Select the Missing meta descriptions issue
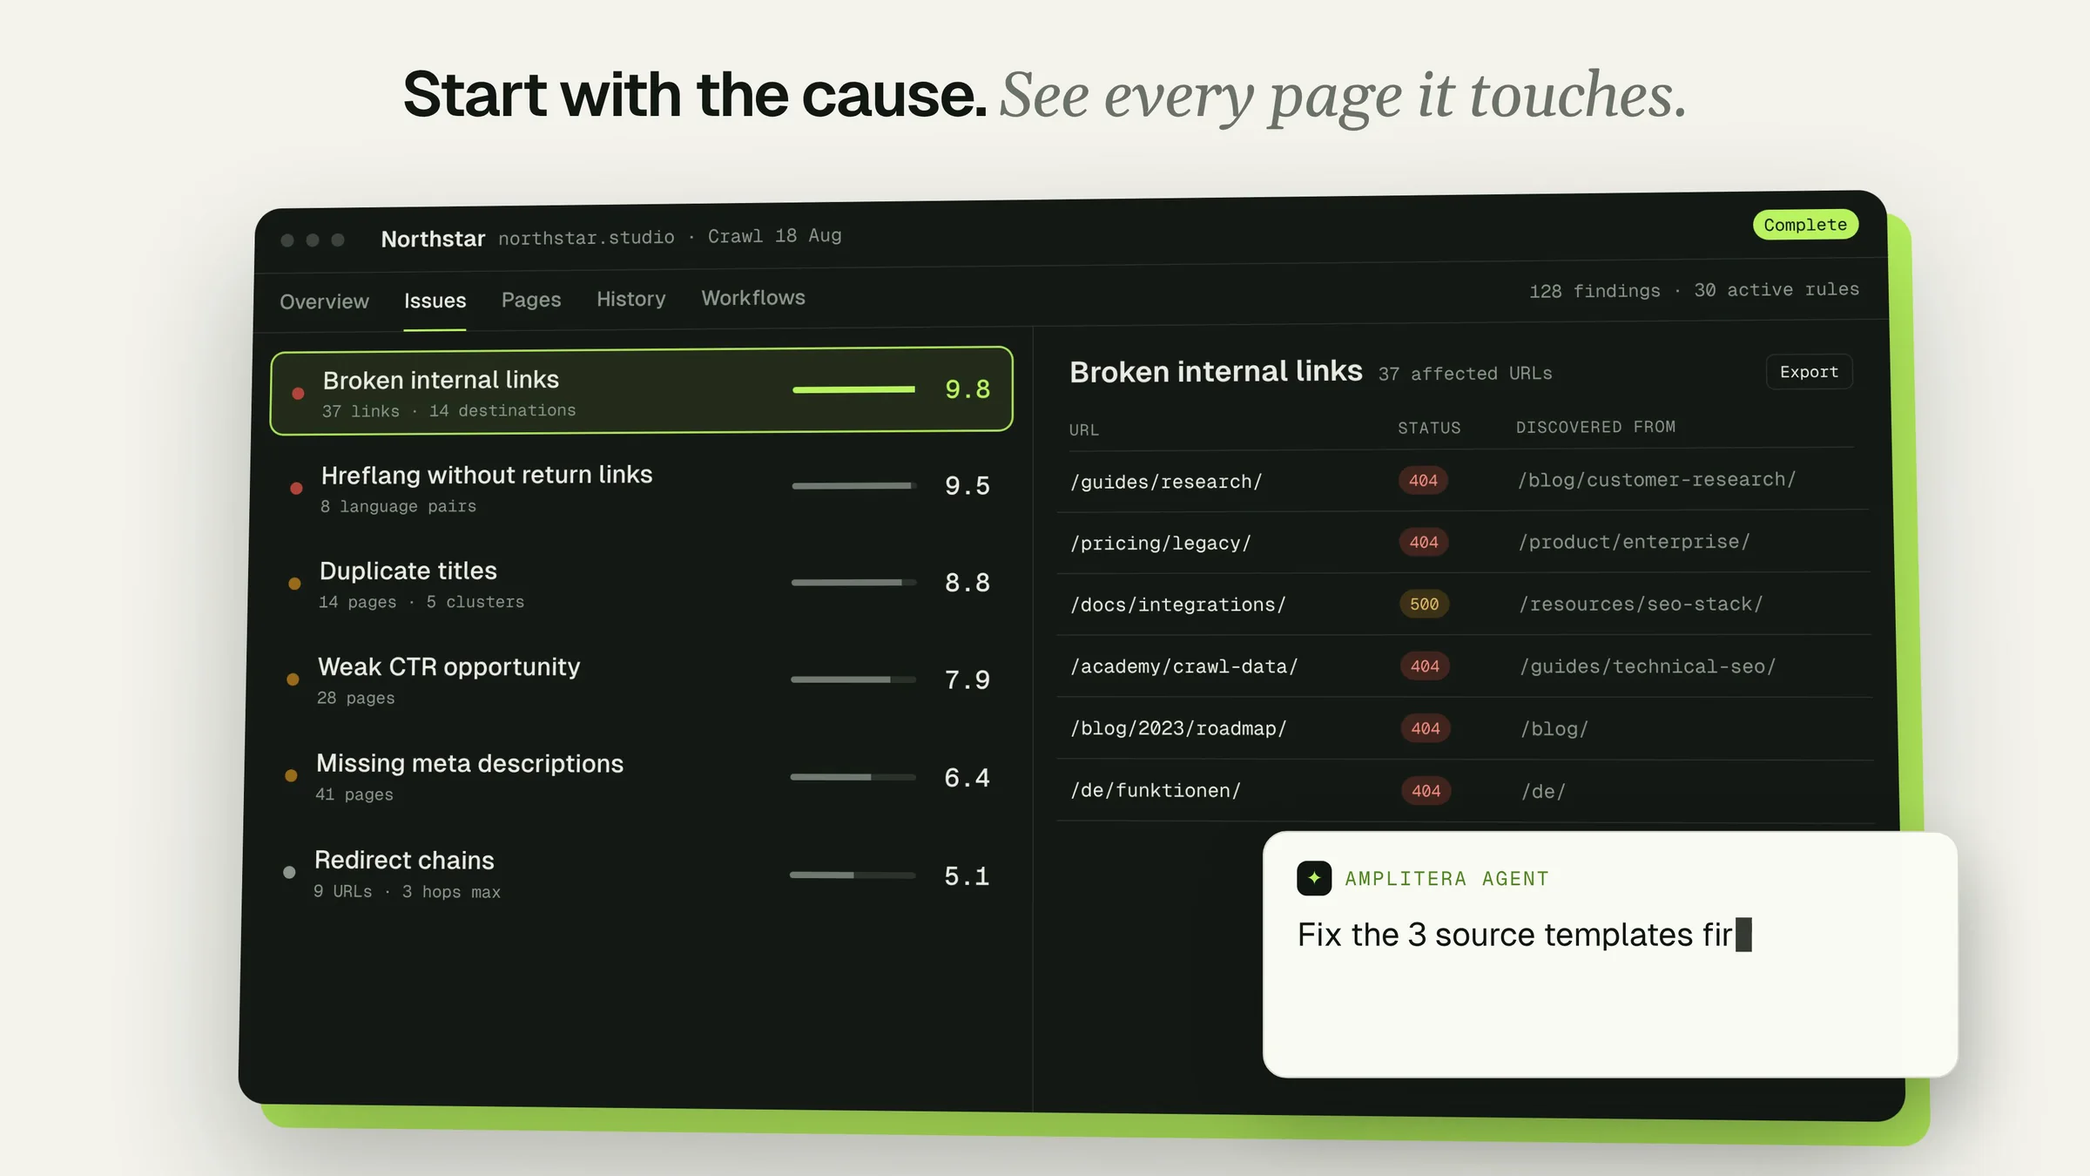Viewport: 2090px width, 1176px height. click(x=638, y=777)
